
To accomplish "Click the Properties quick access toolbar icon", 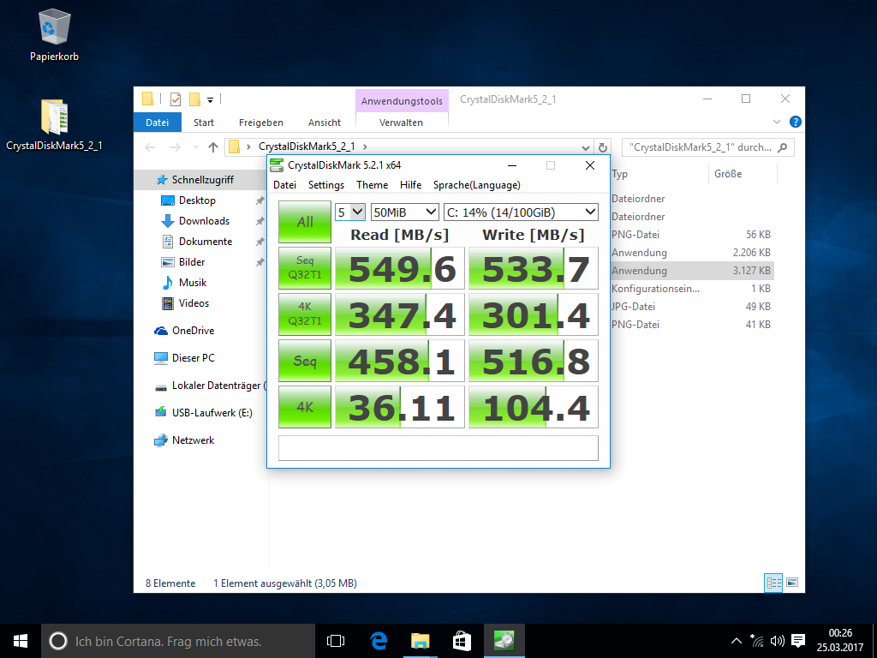I will click(175, 99).
